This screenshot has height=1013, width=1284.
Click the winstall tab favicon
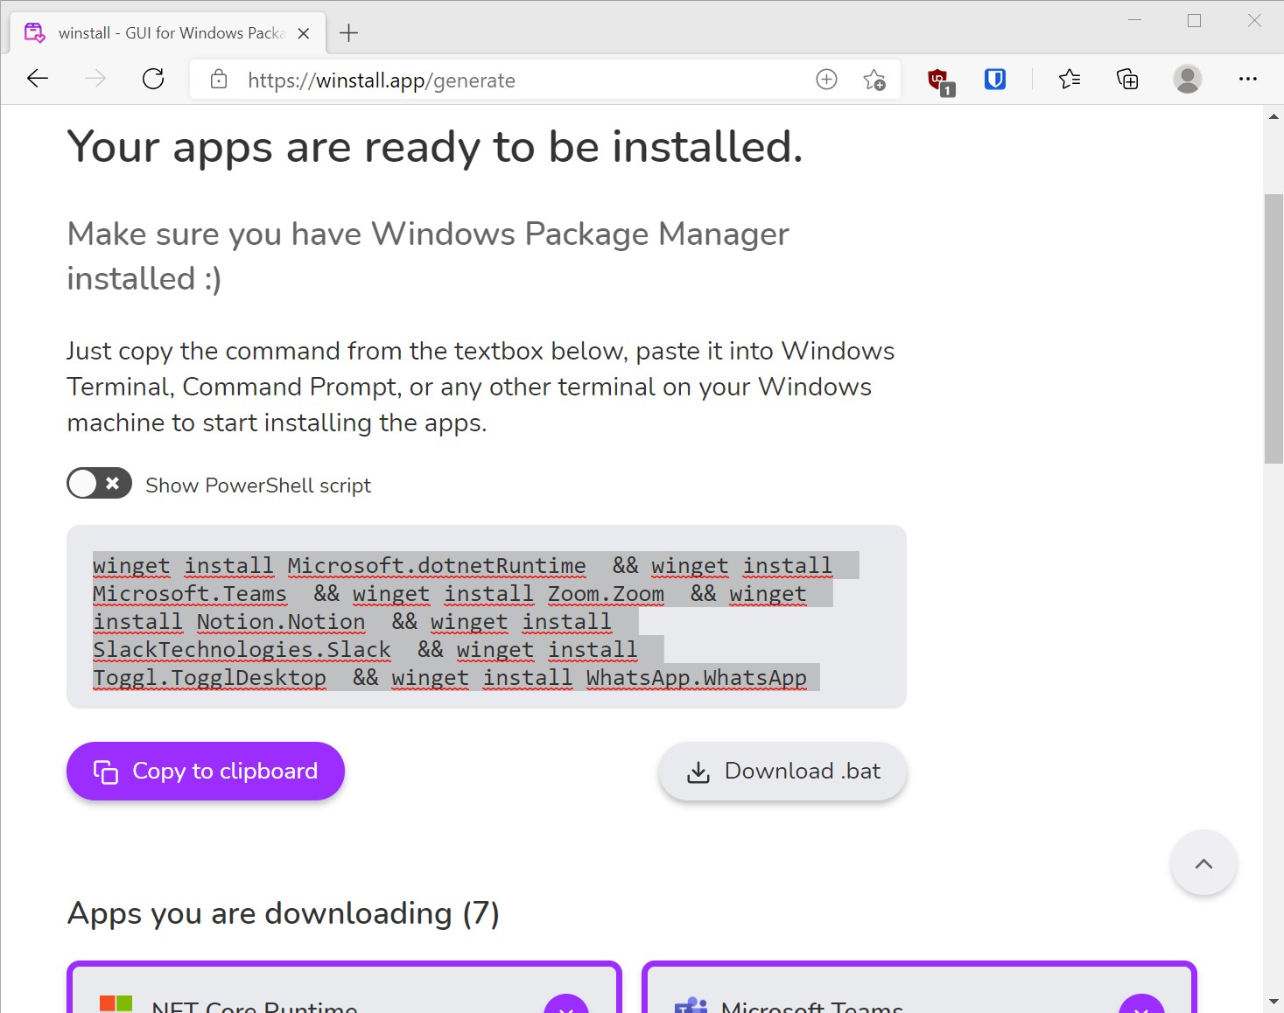click(x=34, y=33)
